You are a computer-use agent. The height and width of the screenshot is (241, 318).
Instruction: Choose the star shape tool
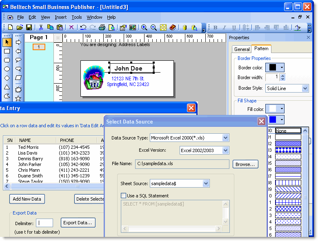coord(18,98)
